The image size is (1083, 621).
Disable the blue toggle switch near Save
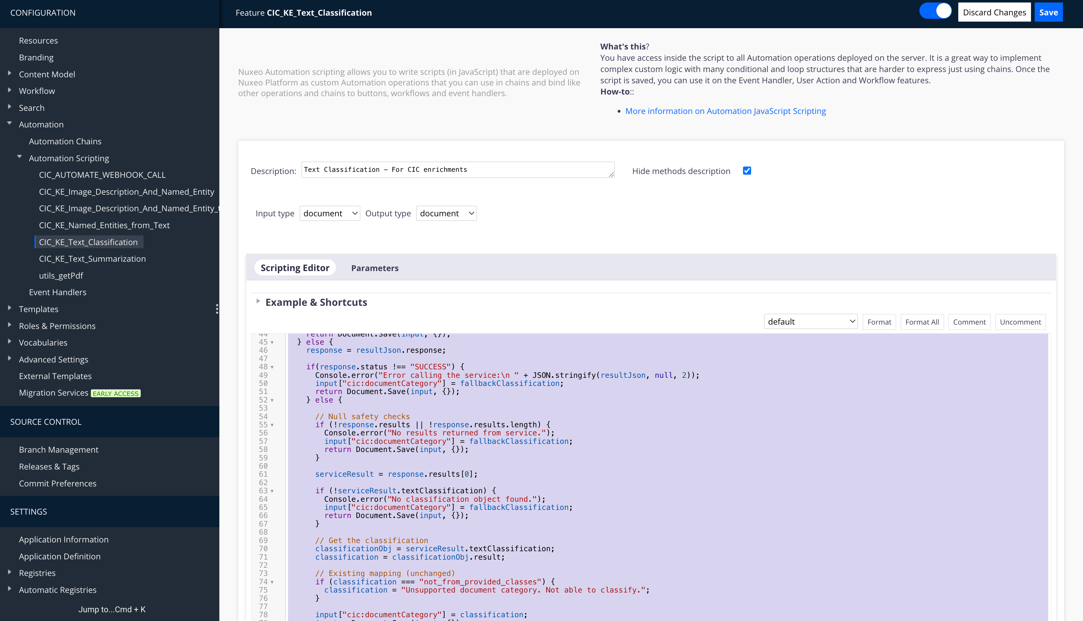(x=936, y=11)
